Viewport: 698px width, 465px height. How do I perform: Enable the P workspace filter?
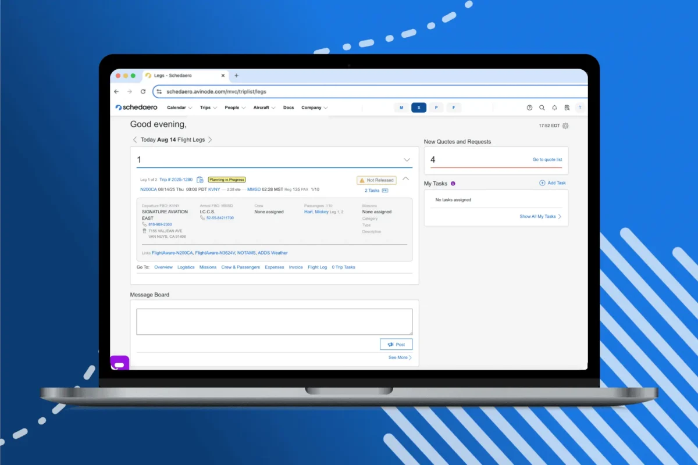coord(436,108)
